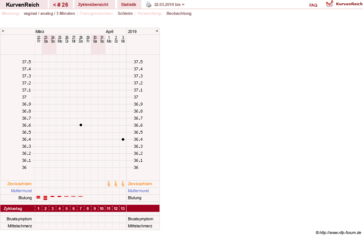The image size is (363, 237).
Task: Click the spotting dots on cycle day 6
Action: click(x=73, y=197)
